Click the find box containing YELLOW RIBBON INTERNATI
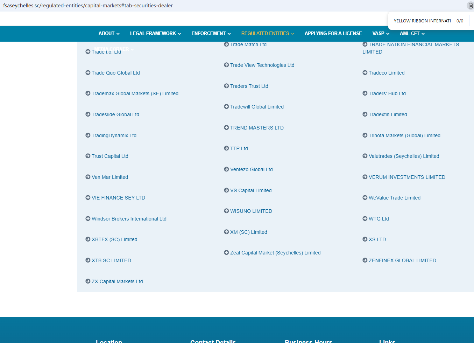 coord(422,21)
